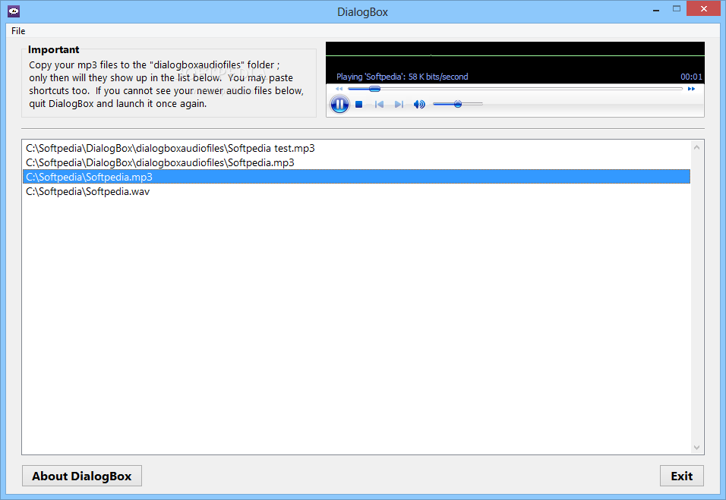
Task: Click the Exit button
Action: point(681,476)
